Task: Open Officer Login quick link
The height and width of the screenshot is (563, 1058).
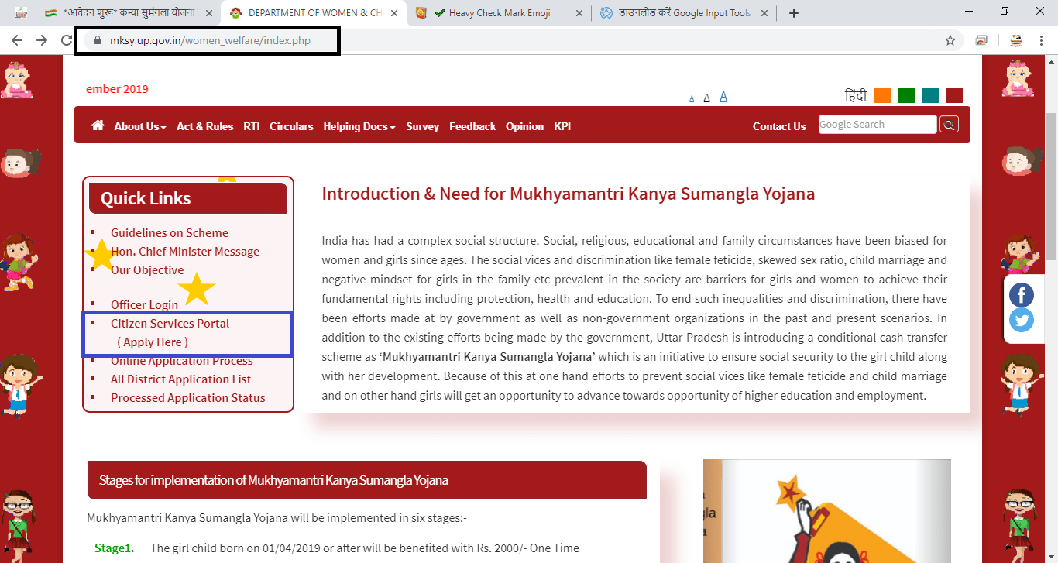Action: (x=144, y=304)
